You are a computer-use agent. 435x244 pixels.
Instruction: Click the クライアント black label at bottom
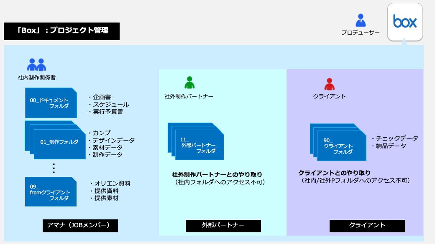[x=367, y=226]
